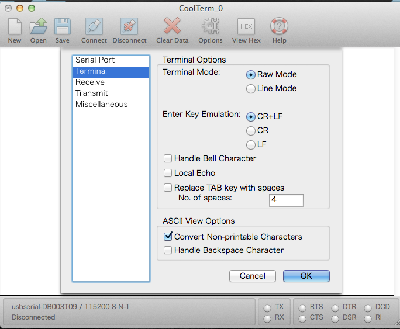Open the Options gear icon
Image resolution: width=400 pixels, height=329 pixels.
[x=211, y=26]
